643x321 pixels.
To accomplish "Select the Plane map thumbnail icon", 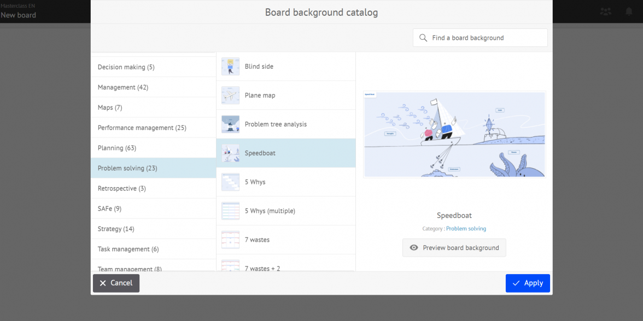I will tap(230, 96).
